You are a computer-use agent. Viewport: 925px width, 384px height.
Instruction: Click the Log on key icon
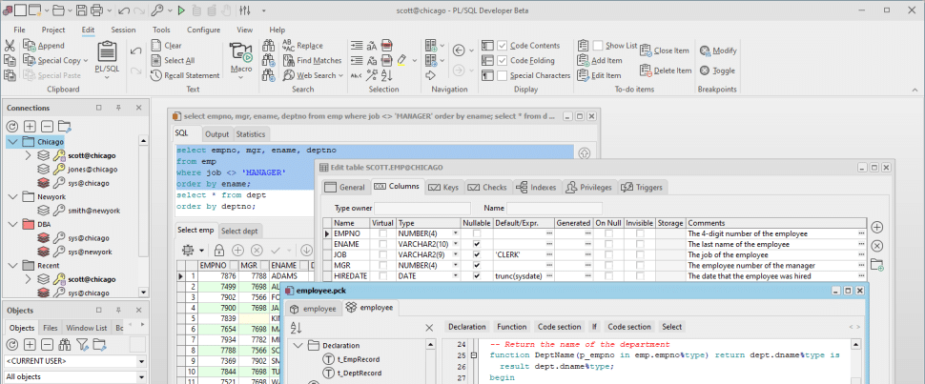coord(157,10)
